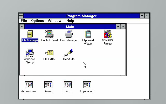Viewport: 166px width, 104px height.
Task: Start the MS-DOS Prompt
Action: coord(108,34)
